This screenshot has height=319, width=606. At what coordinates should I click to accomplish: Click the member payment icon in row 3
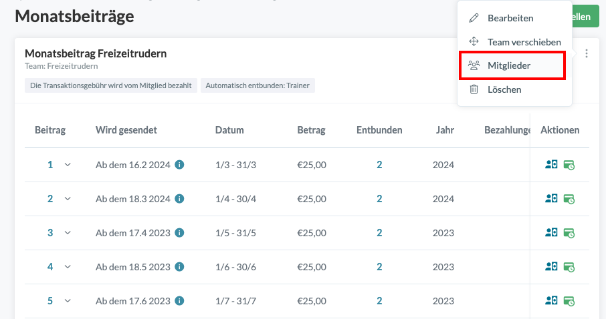coord(552,233)
